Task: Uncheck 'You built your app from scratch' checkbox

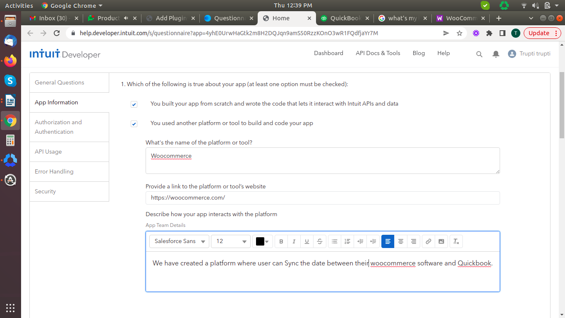Action: [x=134, y=104]
